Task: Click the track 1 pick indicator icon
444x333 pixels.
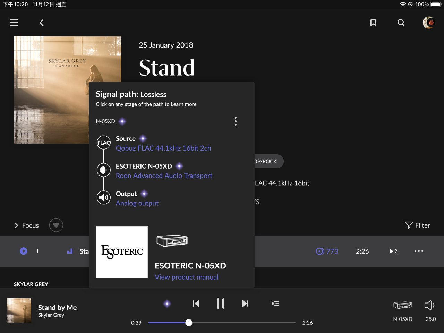Action: click(x=70, y=251)
